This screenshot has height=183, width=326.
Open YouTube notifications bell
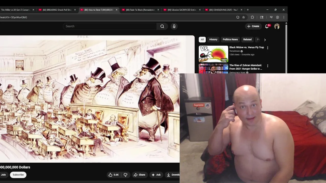[x=267, y=26]
